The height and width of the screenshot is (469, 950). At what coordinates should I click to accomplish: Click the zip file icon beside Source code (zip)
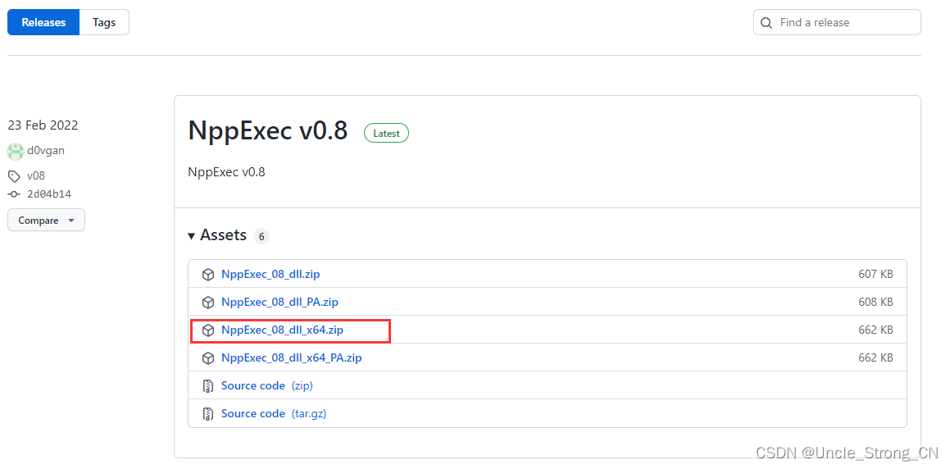pyautogui.click(x=208, y=386)
